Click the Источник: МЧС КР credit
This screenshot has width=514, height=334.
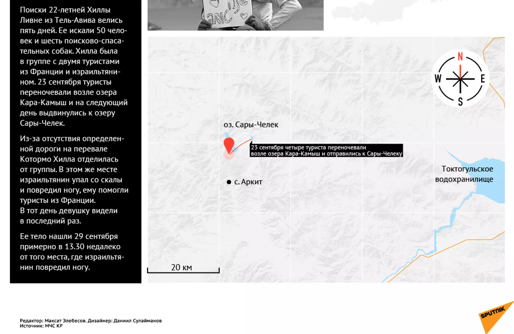[41, 326]
